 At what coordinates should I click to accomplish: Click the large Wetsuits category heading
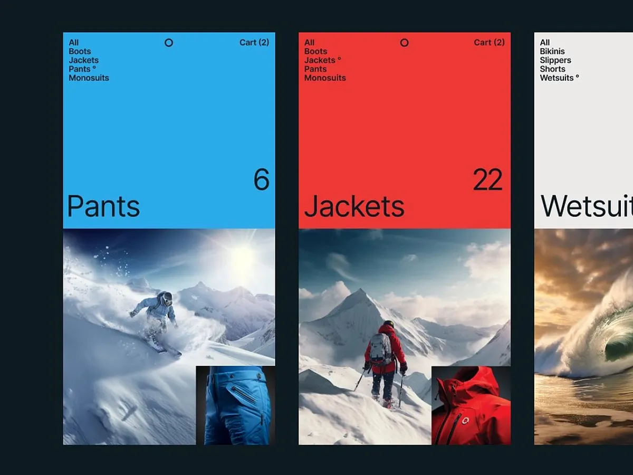587,206
